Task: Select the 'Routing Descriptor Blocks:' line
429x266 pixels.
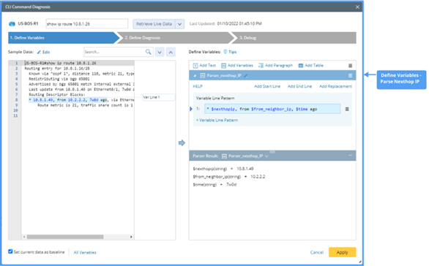Action: (57, 94)
